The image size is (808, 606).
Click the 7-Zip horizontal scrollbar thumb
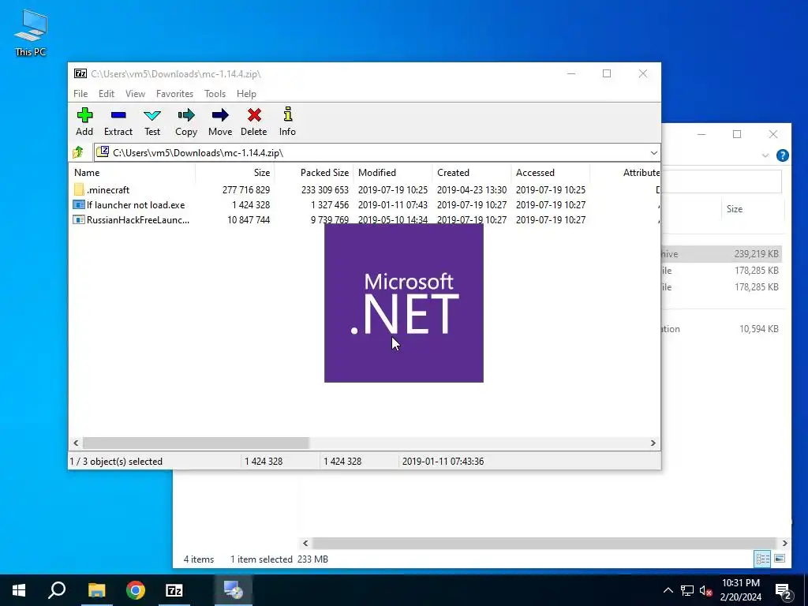pos(196,443)
